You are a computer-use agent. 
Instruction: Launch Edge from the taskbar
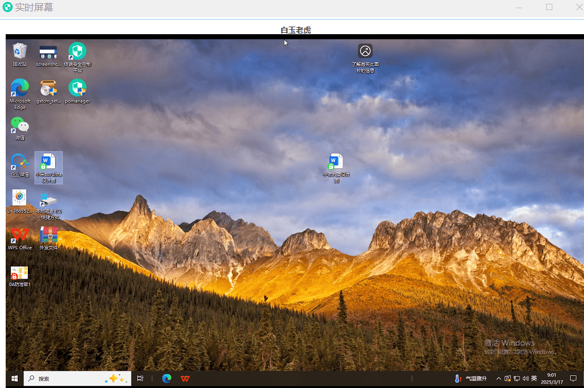tap(167, 379)
